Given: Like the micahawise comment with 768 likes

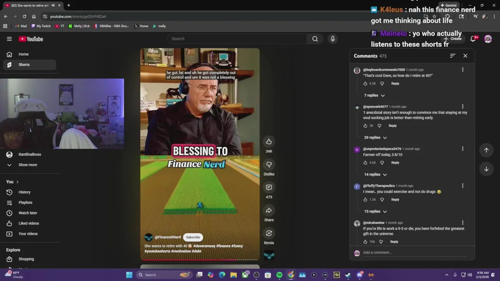Looking at the screenshot, I should (x=365, y=242).
